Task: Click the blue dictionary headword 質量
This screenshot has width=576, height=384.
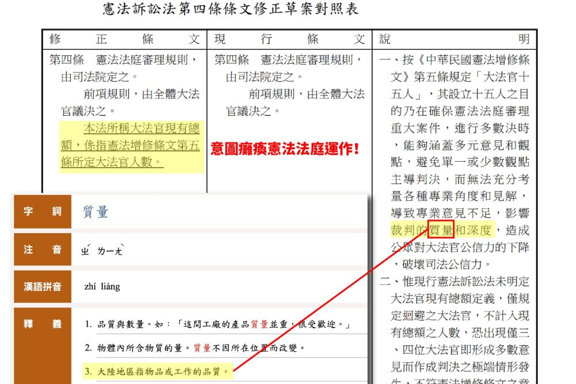Action: click(96, 212)
